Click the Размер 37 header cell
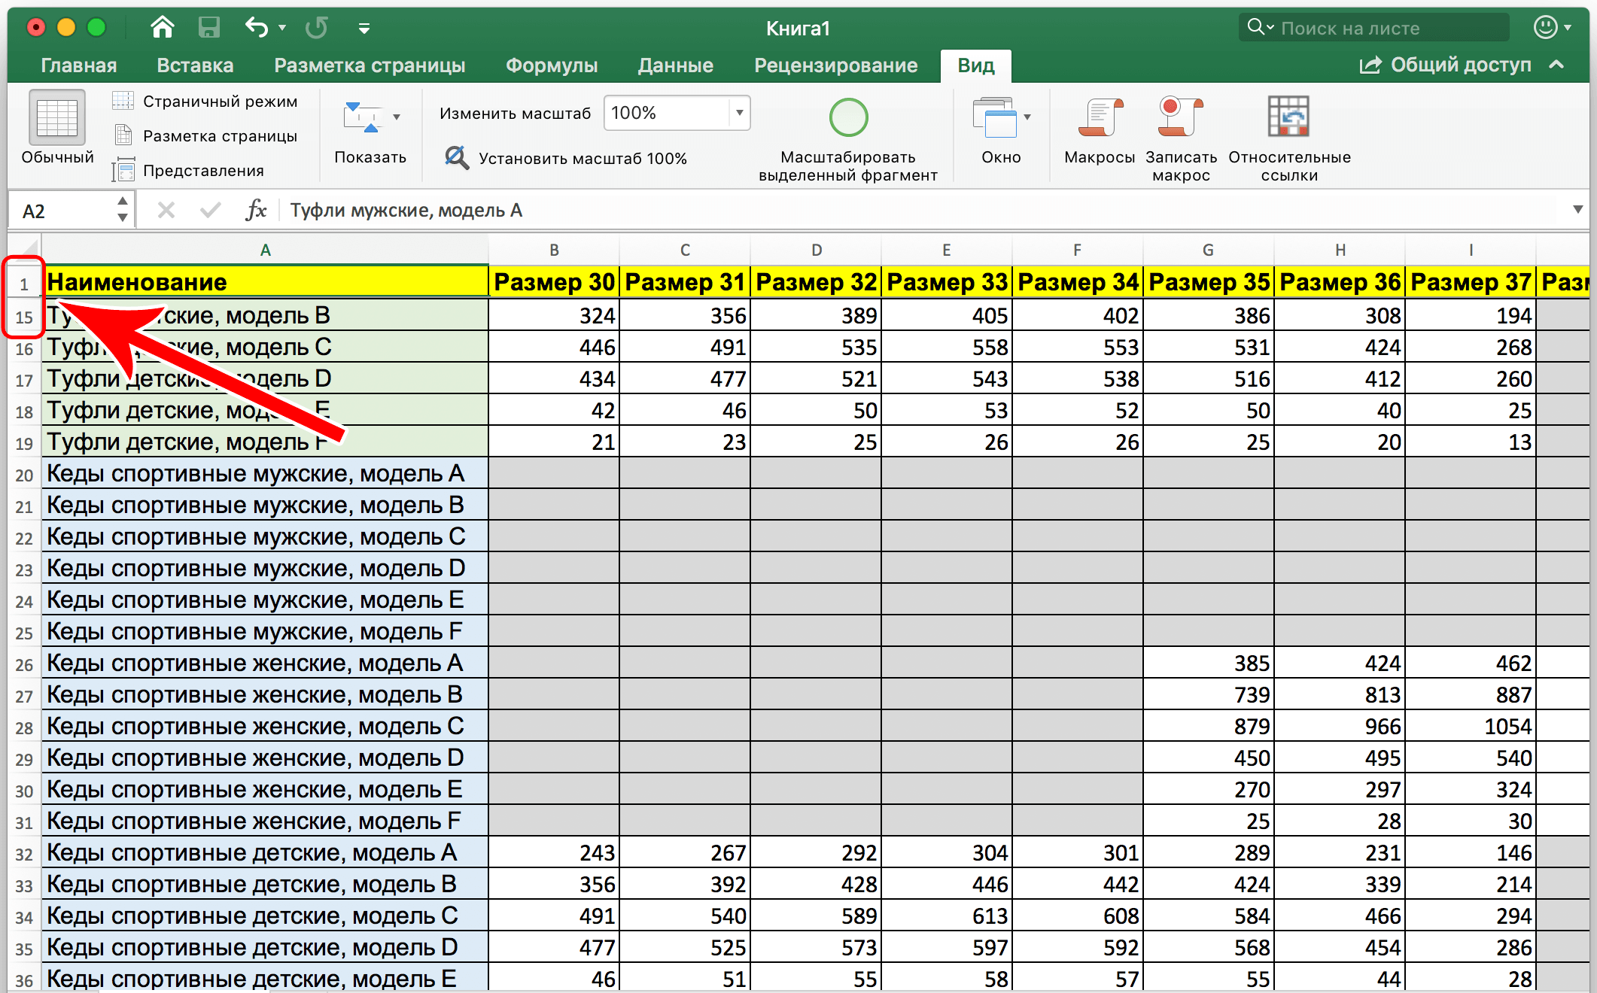The height and width of the screenshot is (993, 1597). pos(1471,282)
